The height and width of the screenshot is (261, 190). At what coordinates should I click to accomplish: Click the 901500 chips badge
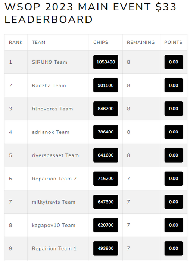coord(106,85)
